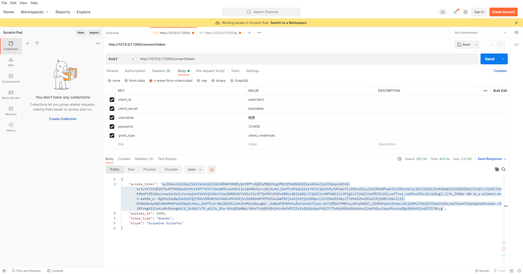Open the satellite capture requests icon
Image resolution: width=523 pixels, height=274 pixels.
[456, 12]
